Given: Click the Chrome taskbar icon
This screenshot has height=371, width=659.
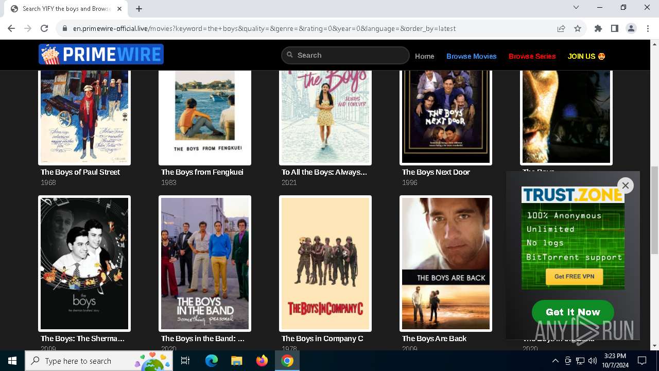Looking at the screenshot, I should coord(287,361).
